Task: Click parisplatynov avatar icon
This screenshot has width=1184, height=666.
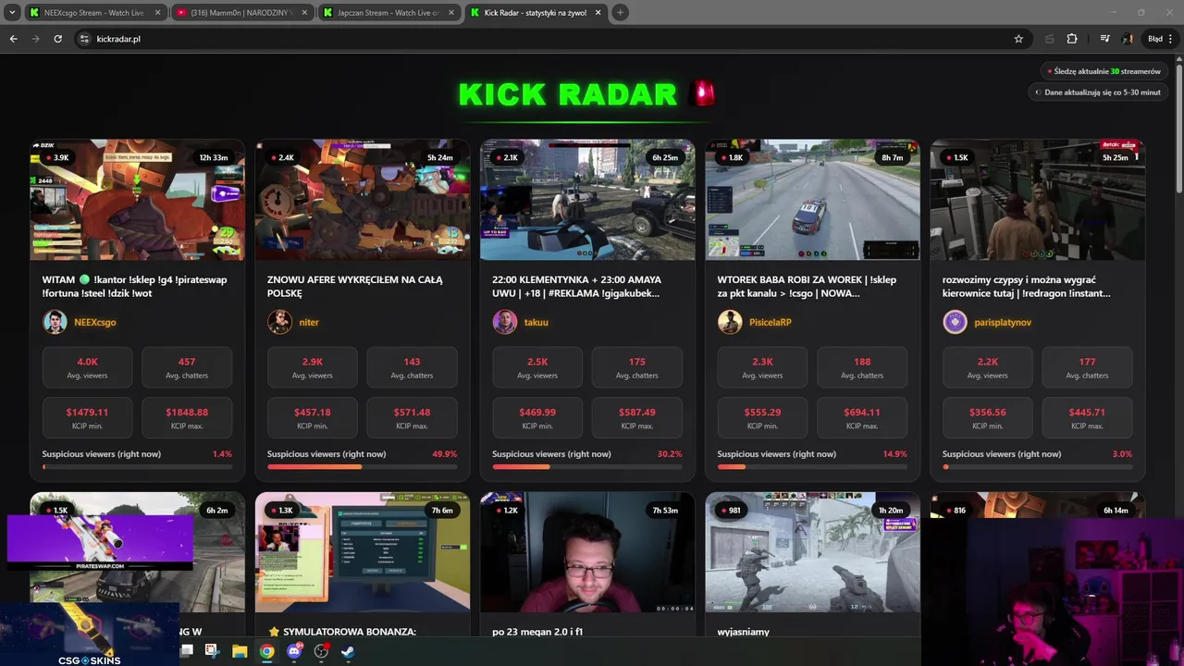Action: (x=955, y=322)
